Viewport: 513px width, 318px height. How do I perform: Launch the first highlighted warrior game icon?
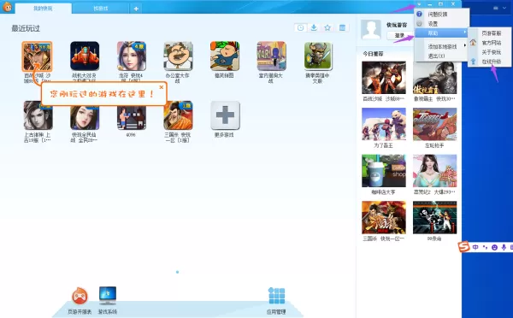pyautogui.click(x=37, y=56)
